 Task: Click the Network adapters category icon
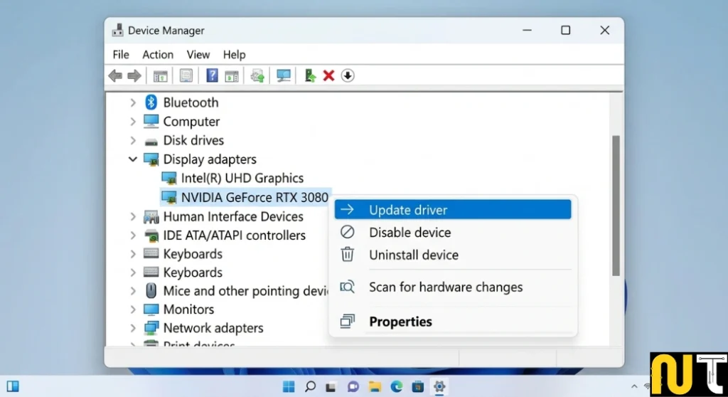[151, 328]
